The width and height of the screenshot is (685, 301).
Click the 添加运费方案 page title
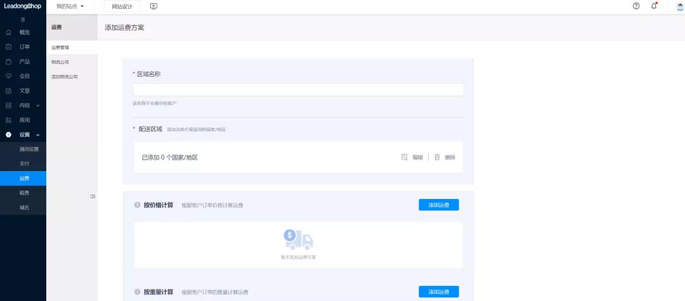124,27
